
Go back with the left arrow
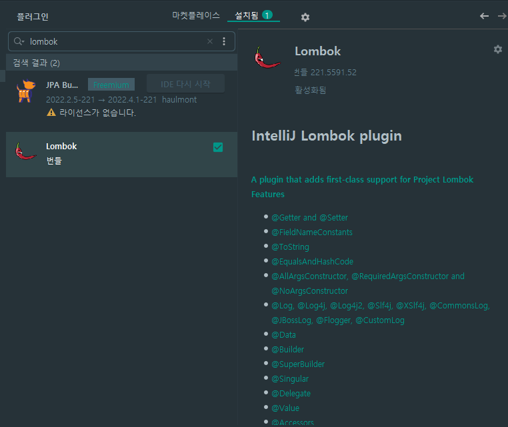(485, 16)
